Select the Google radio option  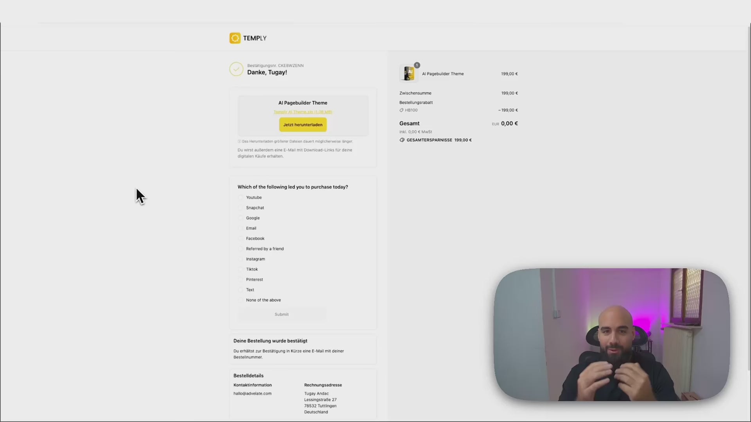click(241, 218)
